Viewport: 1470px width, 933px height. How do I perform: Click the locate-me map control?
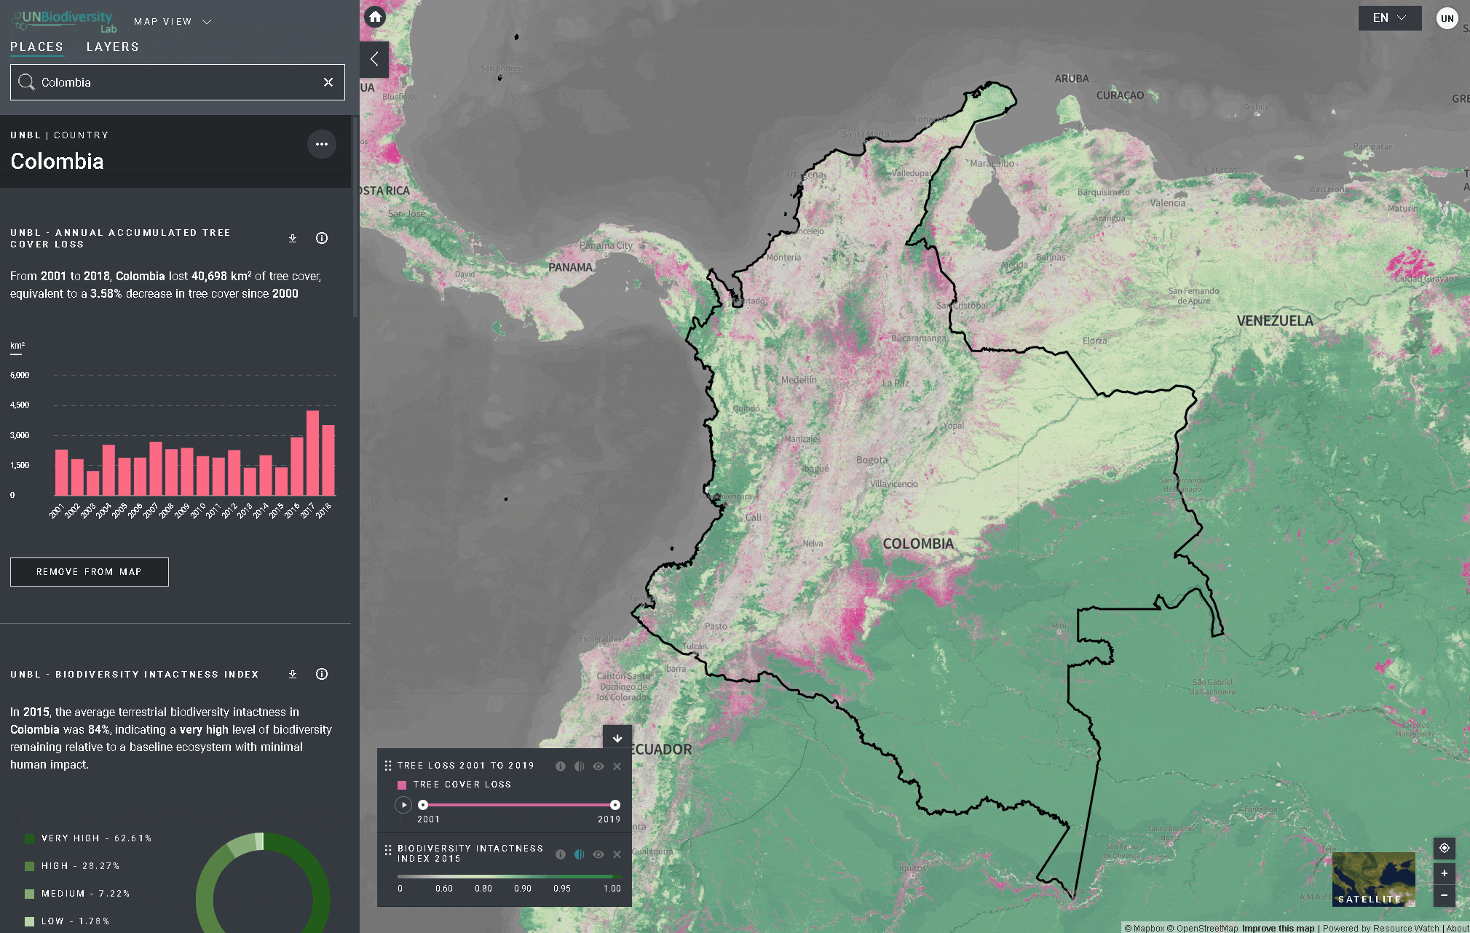1444,848
